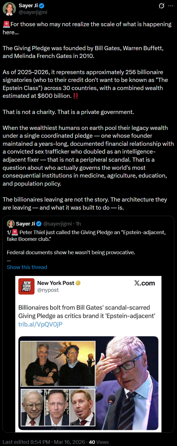View edit history via Last edited text
The height and width of the screenshot is (446, 177).
(26, 442)
